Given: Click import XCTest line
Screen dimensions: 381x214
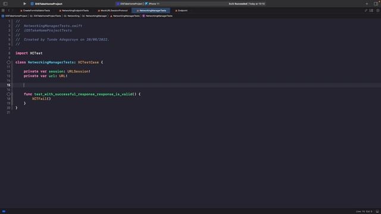Looking at the screenshot, I should [x=29, y=53].
